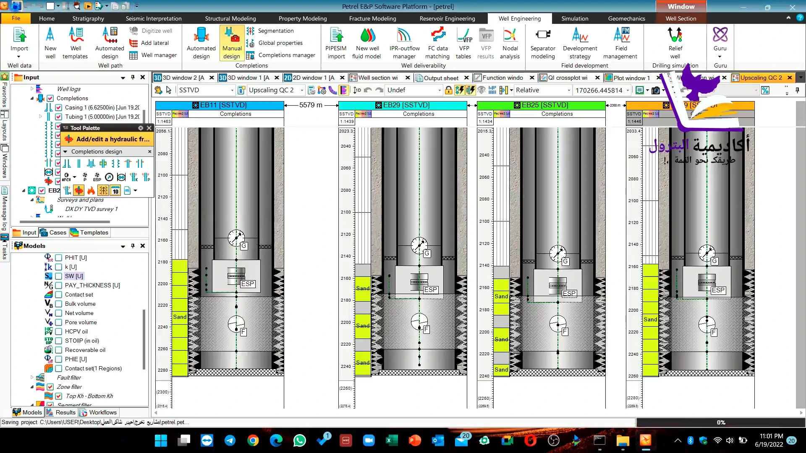Click the EB29 [SSTVD] well header
The height and width of the screenshot is (453, 806).
(403, 105)
